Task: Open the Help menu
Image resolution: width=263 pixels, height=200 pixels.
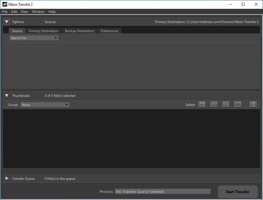Action: tap(52, 12)
